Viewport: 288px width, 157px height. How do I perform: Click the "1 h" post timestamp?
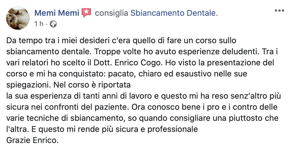pos(39,24)
